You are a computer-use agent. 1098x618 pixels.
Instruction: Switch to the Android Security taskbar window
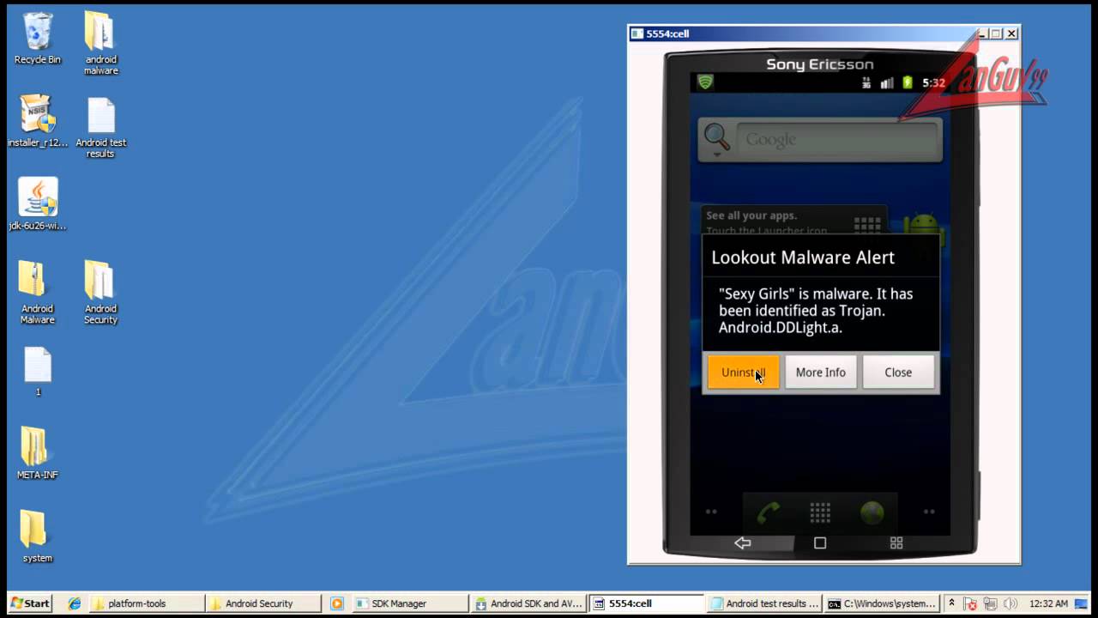(x=264, y=603)
